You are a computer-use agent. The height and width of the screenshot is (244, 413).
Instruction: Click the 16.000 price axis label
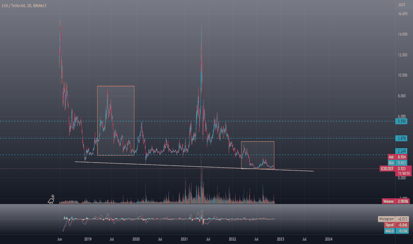point(402,14)
